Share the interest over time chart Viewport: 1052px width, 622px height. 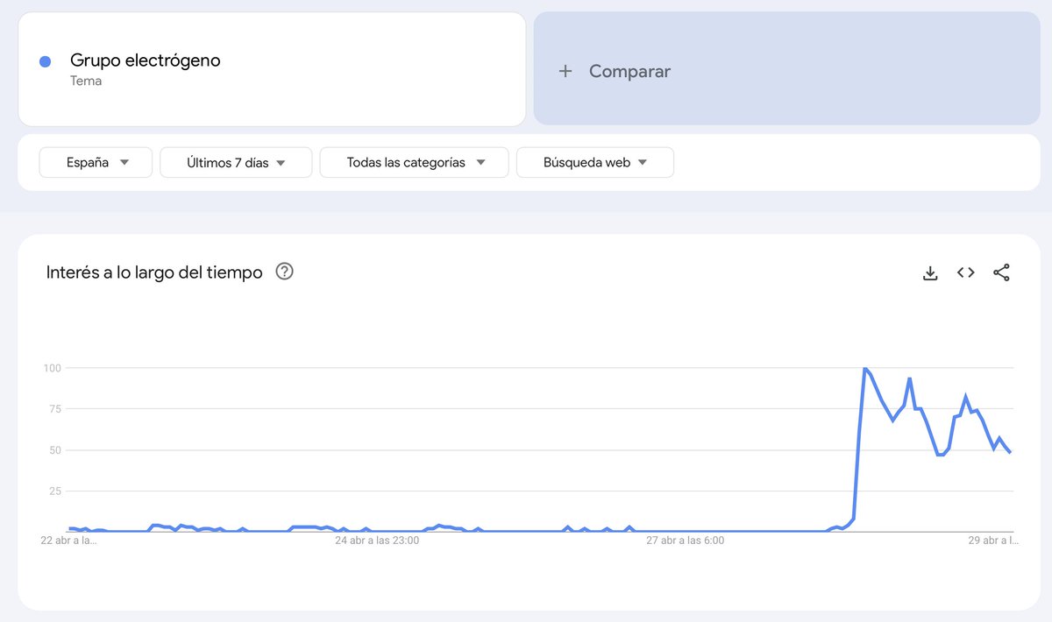click(x=1001, y=272)
